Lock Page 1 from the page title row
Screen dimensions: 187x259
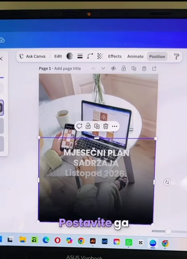[123, 68]
